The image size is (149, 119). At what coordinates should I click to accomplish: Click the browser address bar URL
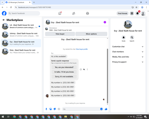[x=35, y=7]
